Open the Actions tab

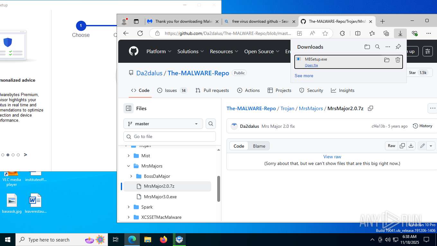coord(248,90)
